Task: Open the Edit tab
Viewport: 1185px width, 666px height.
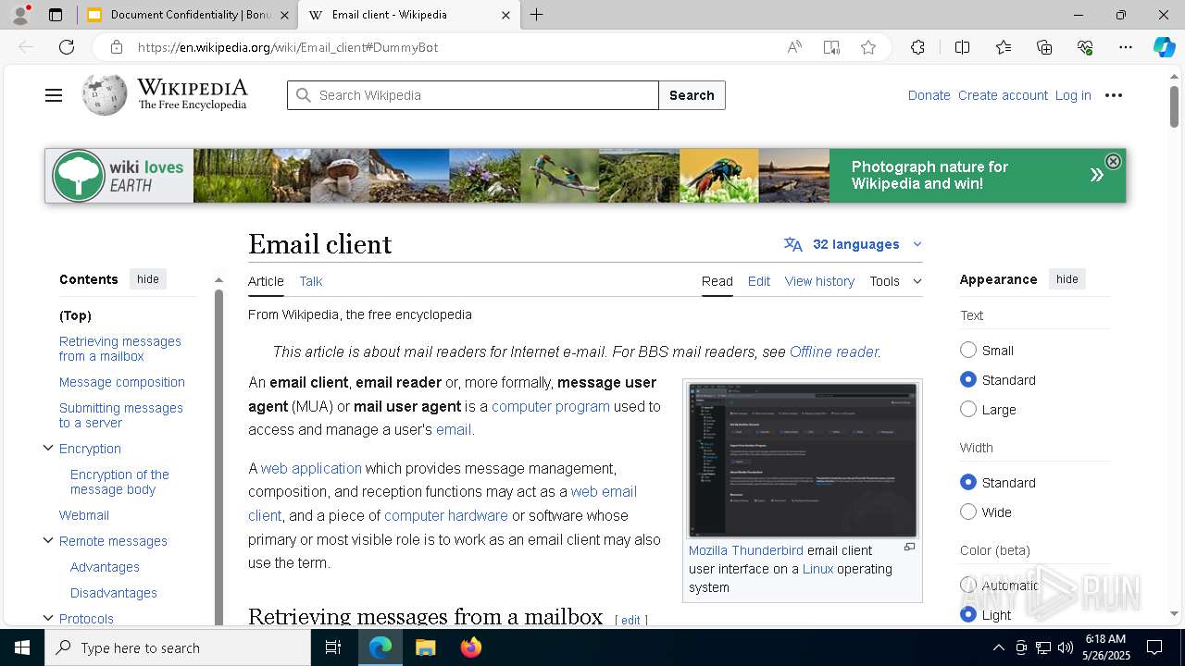Action: click(x=759, y=281)
